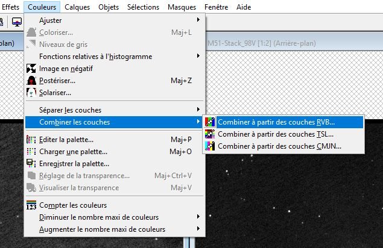This screenshot has width=383, height=248.
Task: Open the Effets menu
Action: click(x=10, y=7)
